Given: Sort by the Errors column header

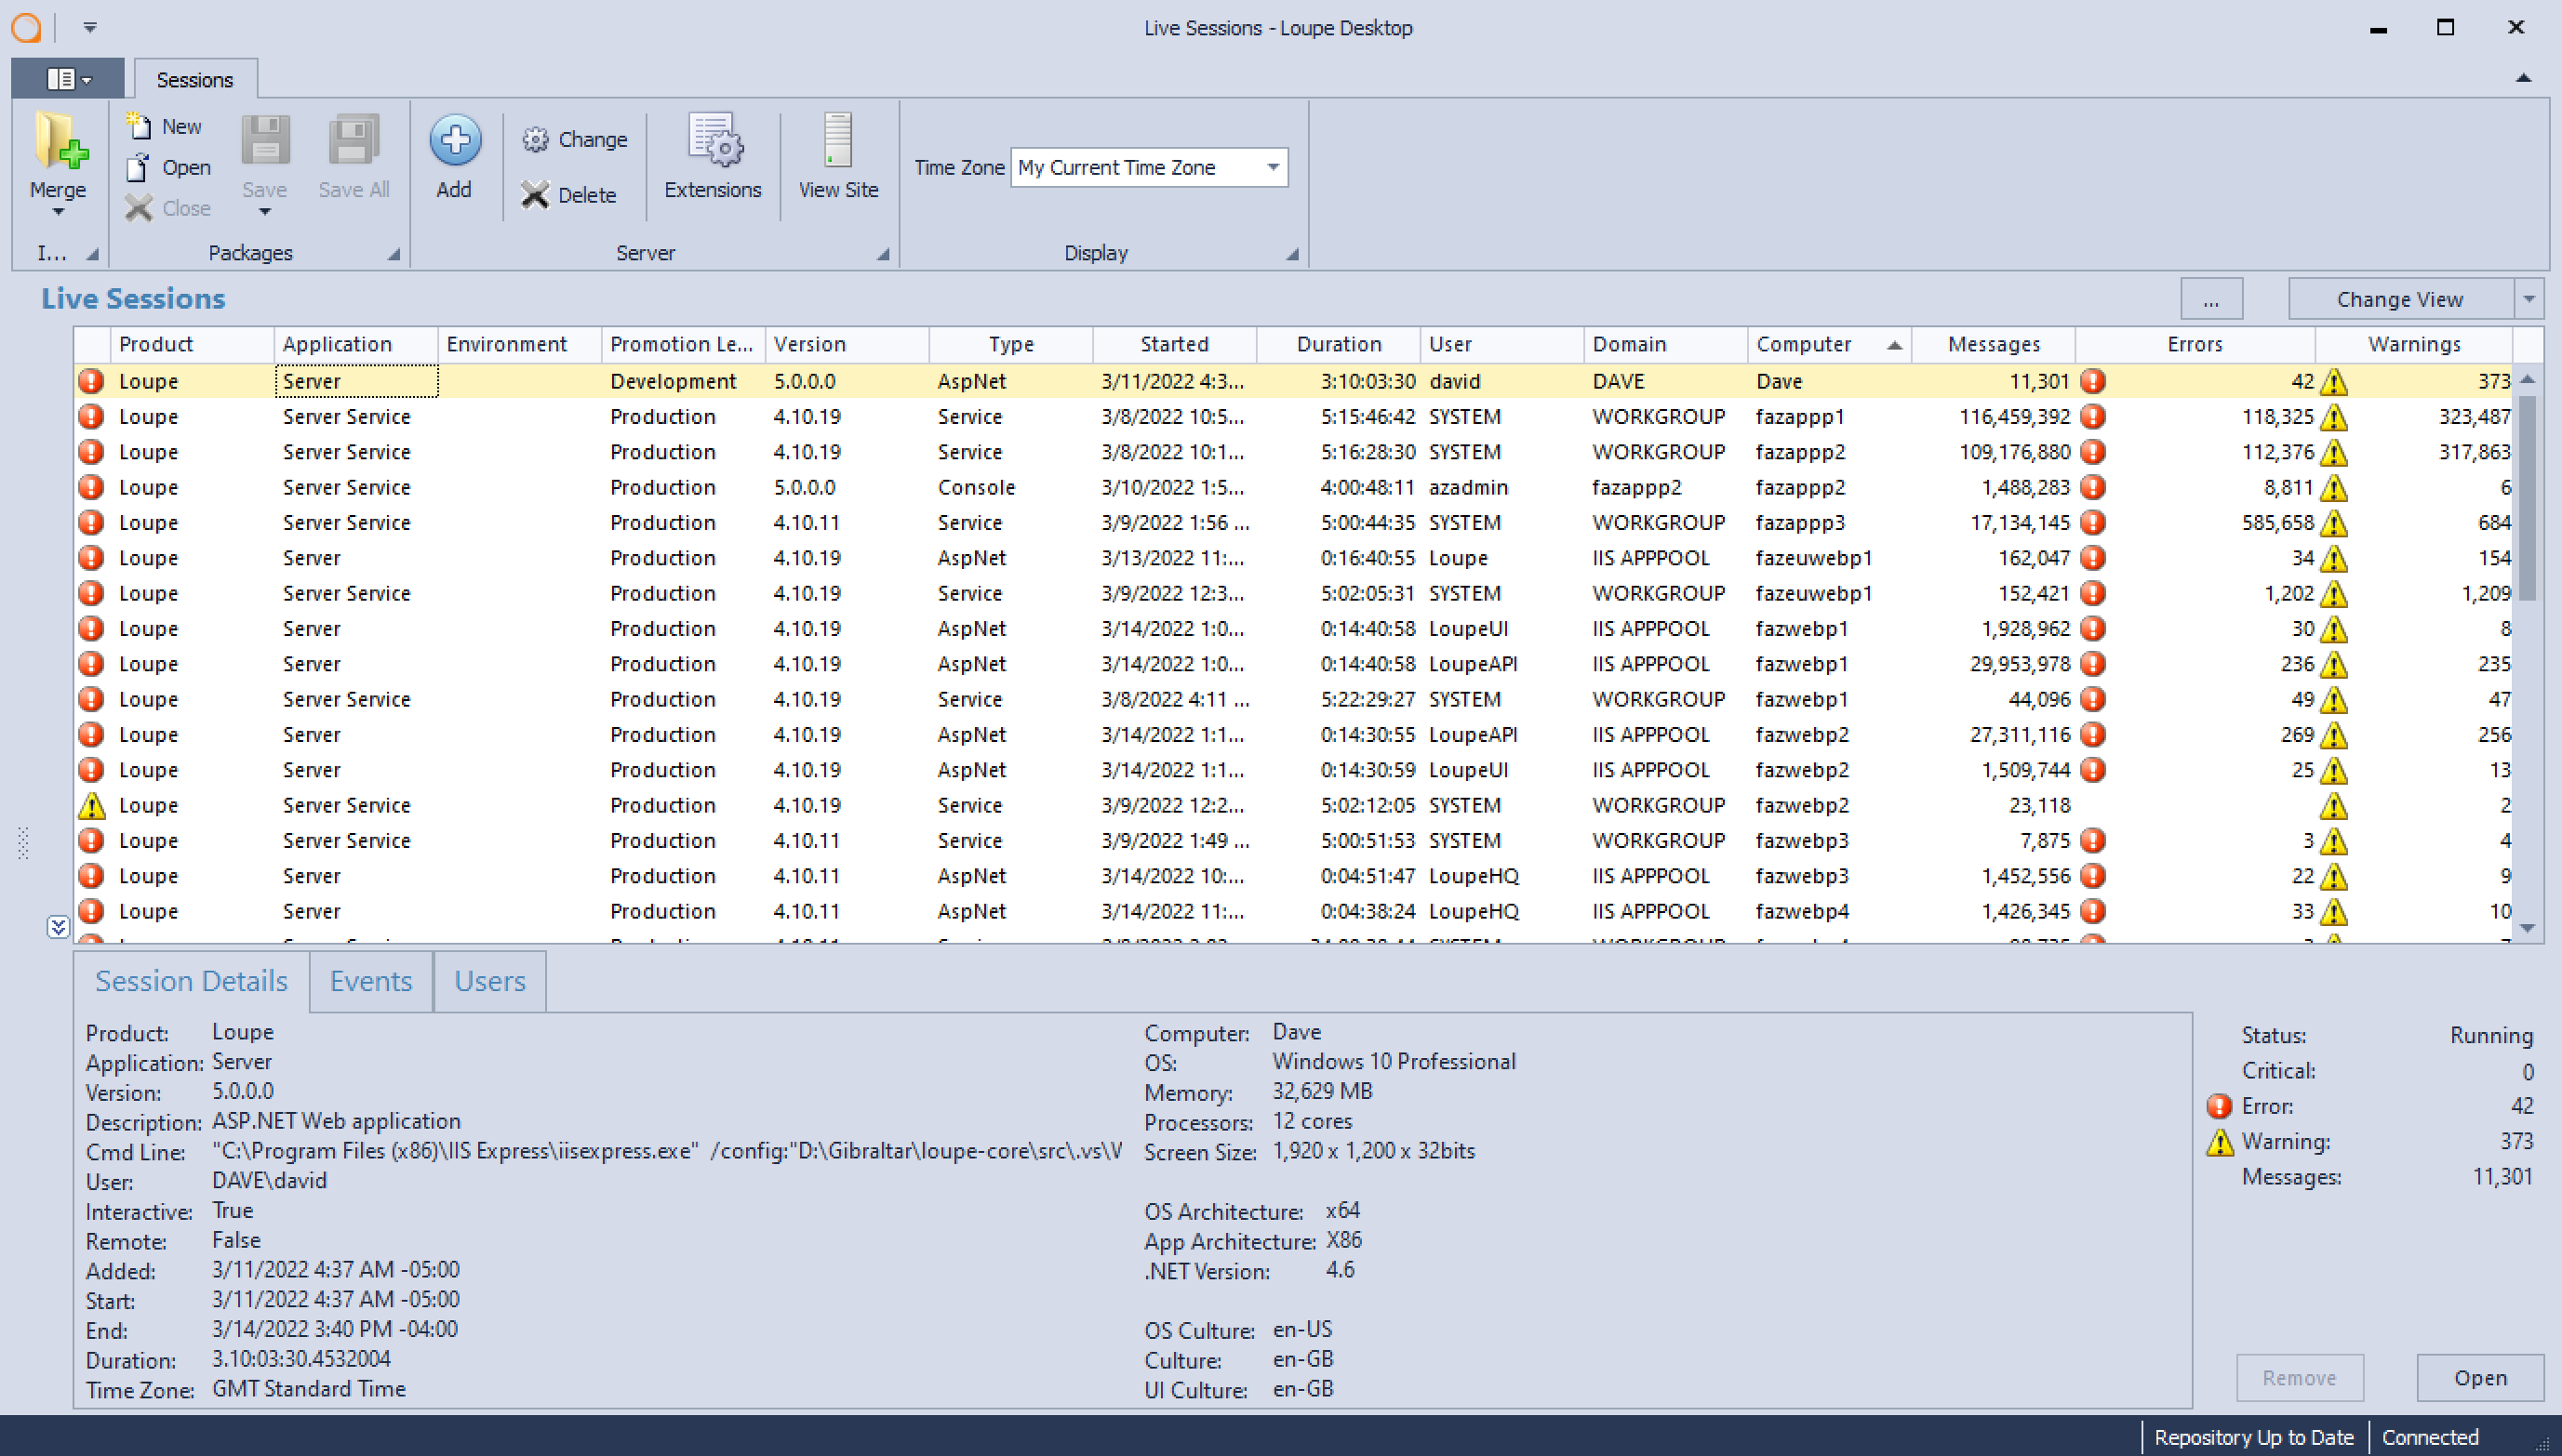Looking at the screenshot, I should 2195,344.
